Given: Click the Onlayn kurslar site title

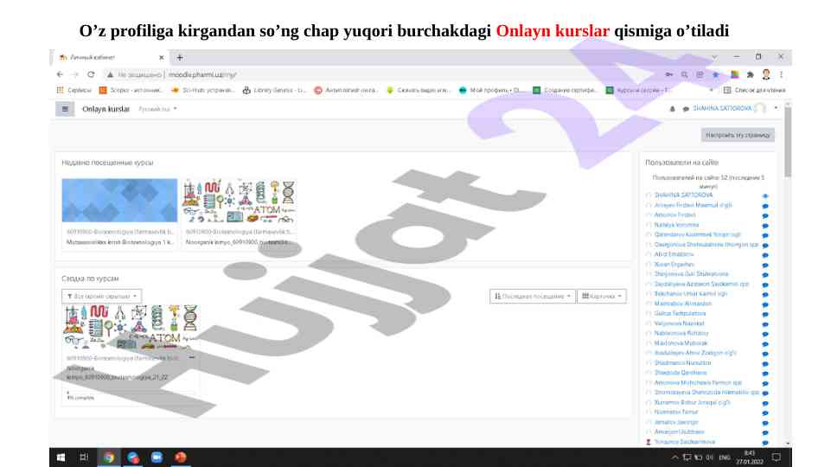Looking at the screenshot, I should pos(105,109).
